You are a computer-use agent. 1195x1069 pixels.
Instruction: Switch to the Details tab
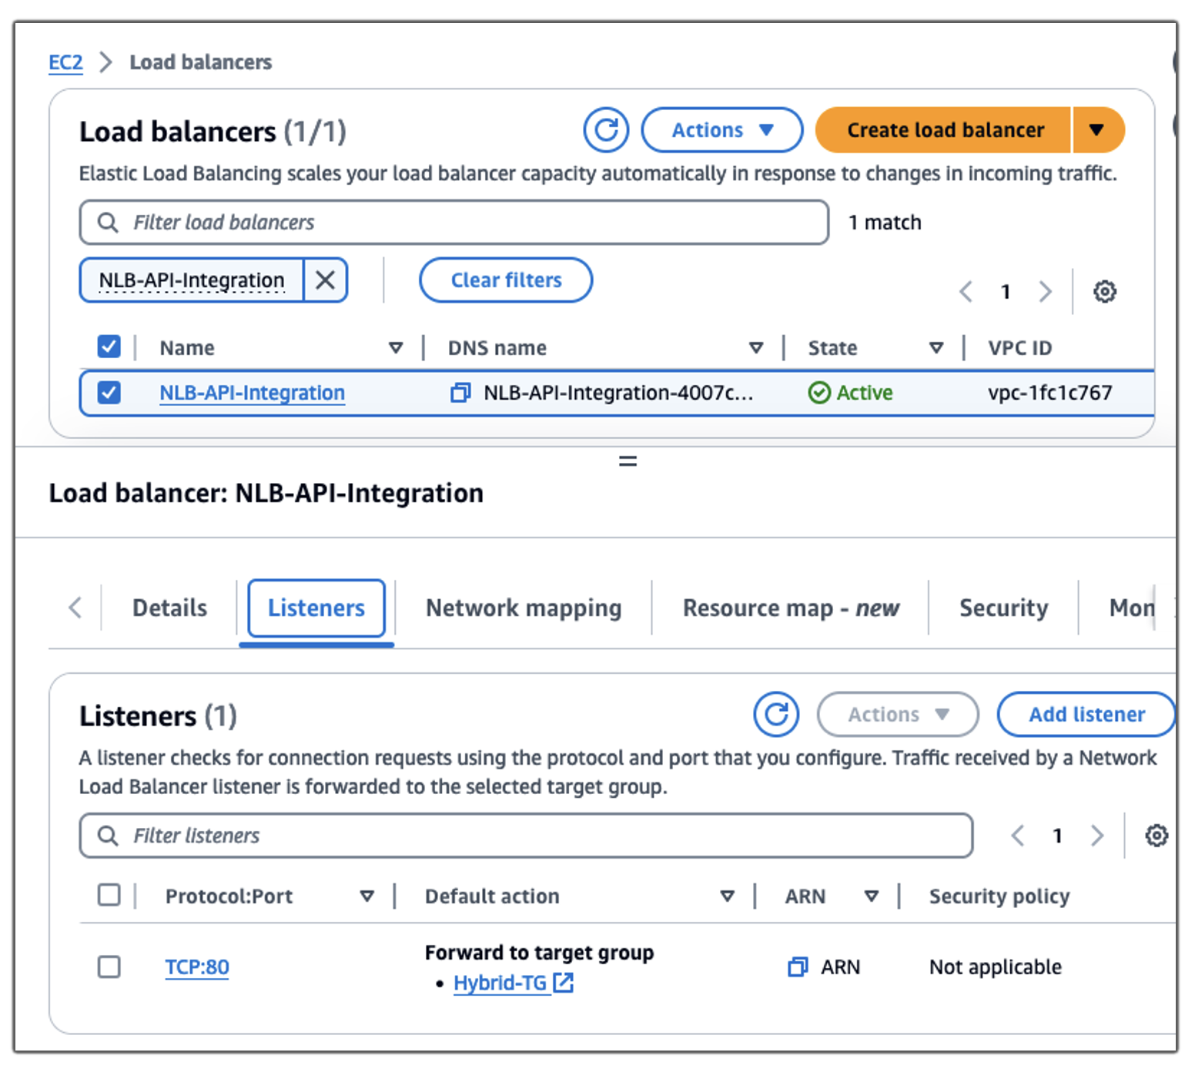coord(169,608)
